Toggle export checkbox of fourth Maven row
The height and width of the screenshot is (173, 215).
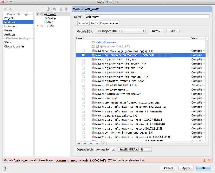(83, 64)
